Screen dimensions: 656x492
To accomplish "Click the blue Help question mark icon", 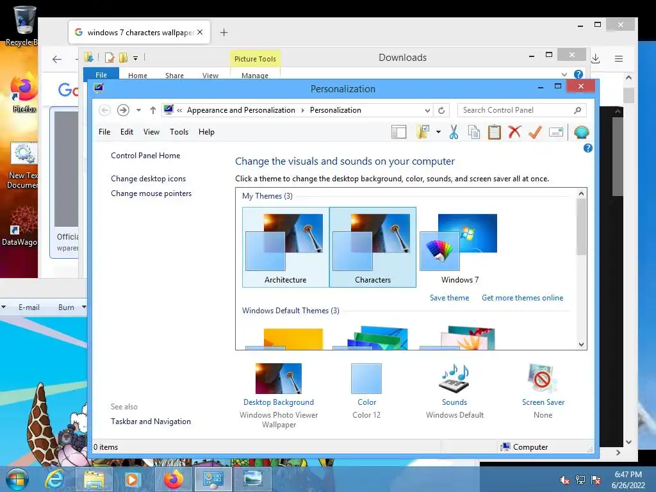I will (x=588, y=148).
